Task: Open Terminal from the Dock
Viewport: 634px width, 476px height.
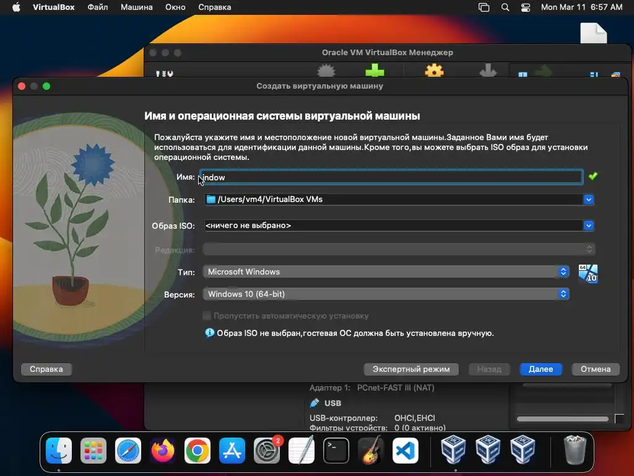Action: coord(336,451)
